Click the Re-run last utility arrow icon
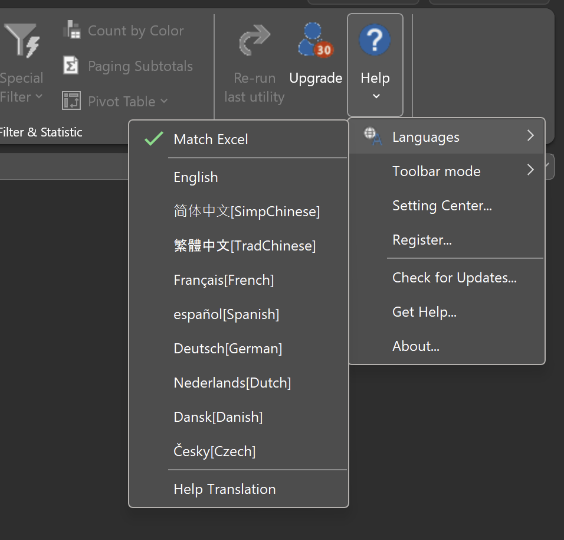The width and height of the screenshot is (564, 540). pos(254,40)
